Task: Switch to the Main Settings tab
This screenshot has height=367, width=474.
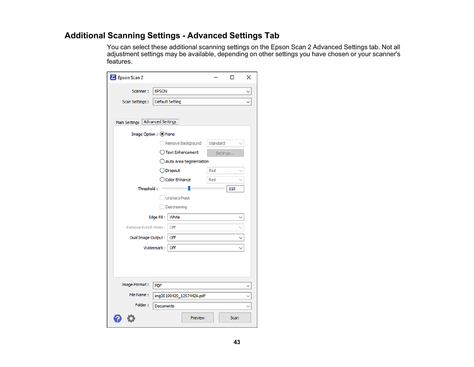Action: click(127, 122)
